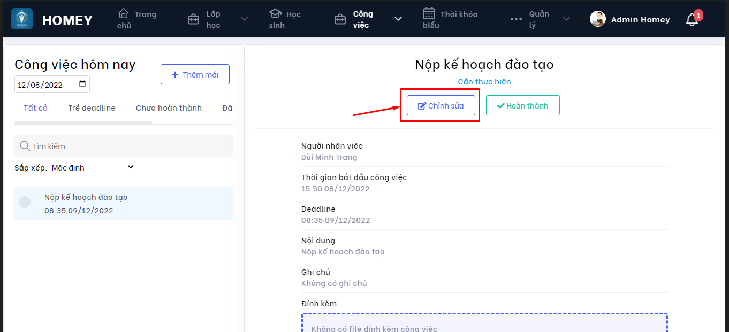Open the calendar picker icon in date field
729x332 pixels.
[82, 84]
